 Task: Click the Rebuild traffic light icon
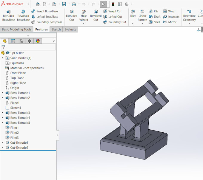113,4
